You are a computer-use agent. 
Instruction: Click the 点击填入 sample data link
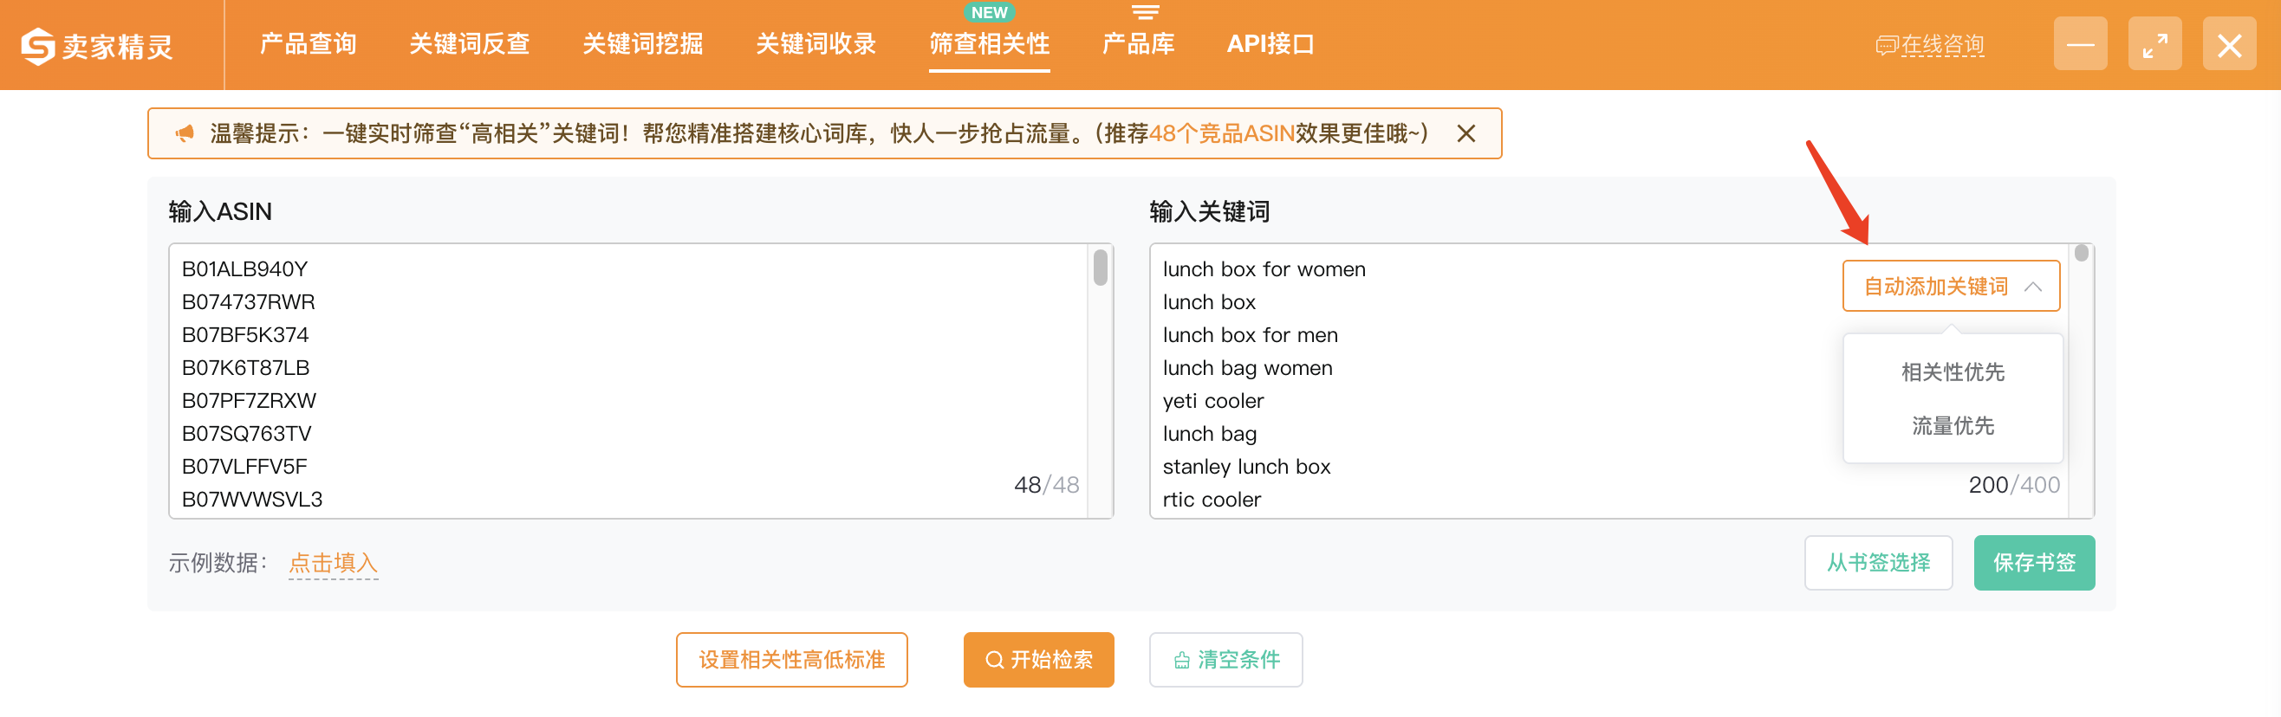point(334,563)
